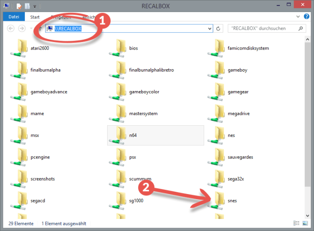The image size is (314, 231).
Task: Click the refresh icon beside address bar
Action: click(218, 29)
